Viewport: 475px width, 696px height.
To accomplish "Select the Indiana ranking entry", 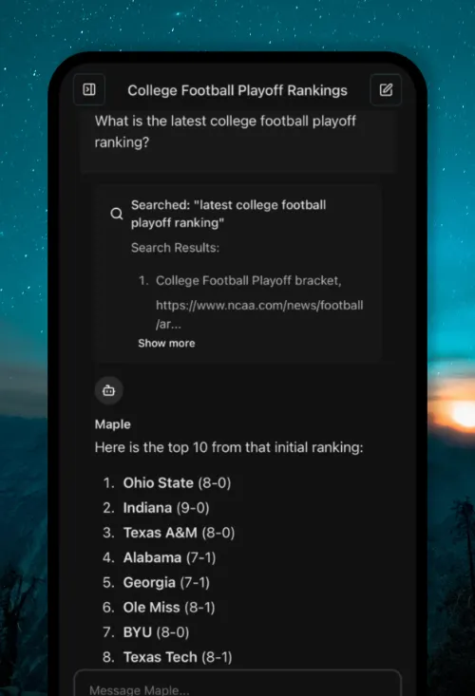I will pyautogui.click(x=166, y=508).
